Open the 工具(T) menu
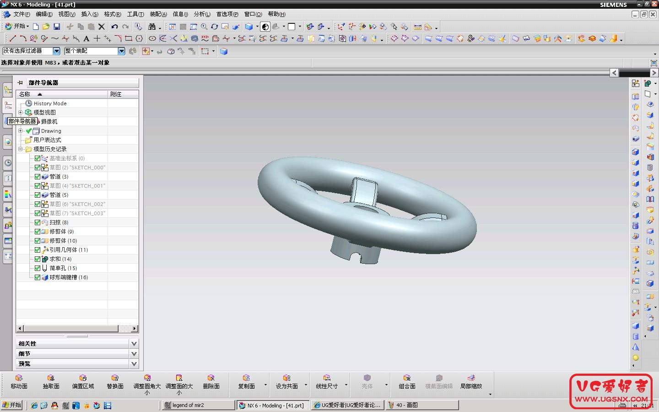Viewport: 659px width, 412px height. tap(135, 14)
